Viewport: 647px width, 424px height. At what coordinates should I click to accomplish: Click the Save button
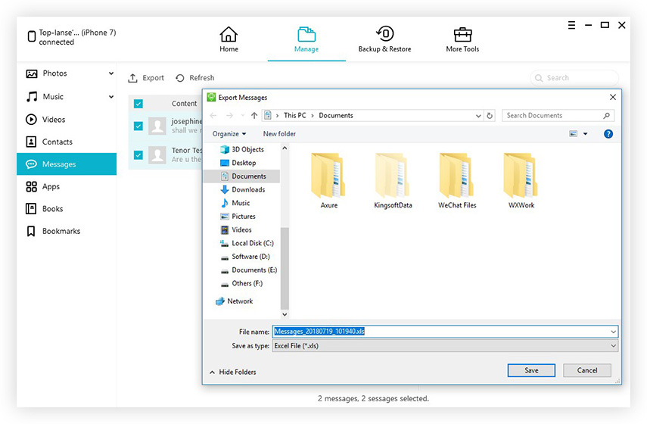click(x=531, y=370)
